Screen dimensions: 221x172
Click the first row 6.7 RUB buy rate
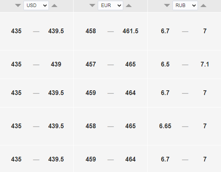coord(165,31)
